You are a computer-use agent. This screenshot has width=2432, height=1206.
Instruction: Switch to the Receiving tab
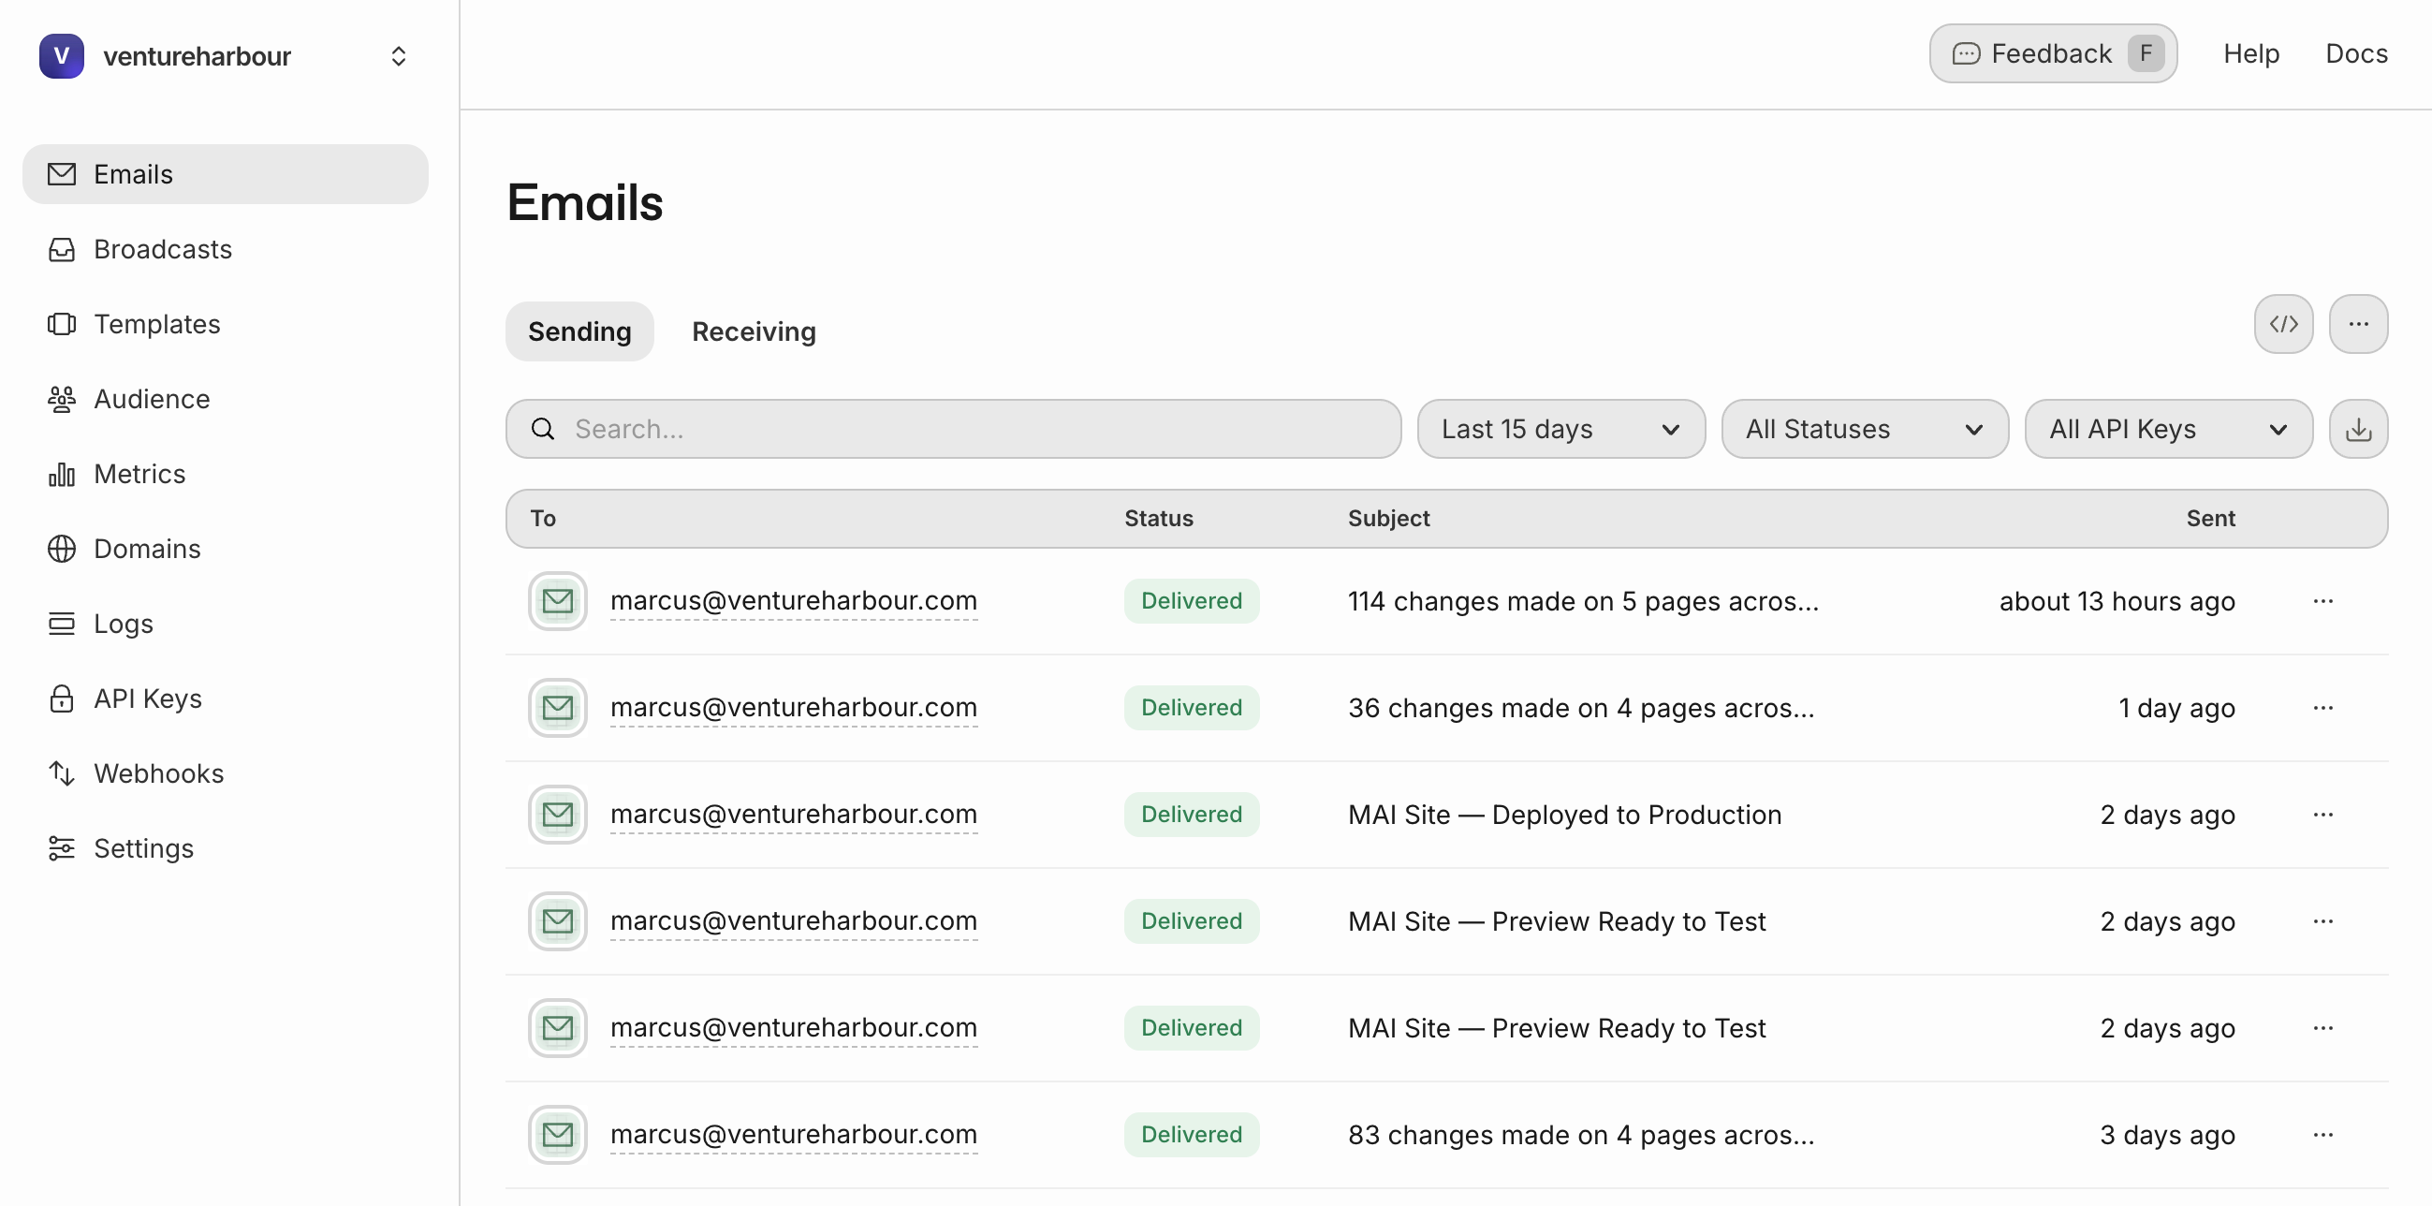[x=754, y=331]
